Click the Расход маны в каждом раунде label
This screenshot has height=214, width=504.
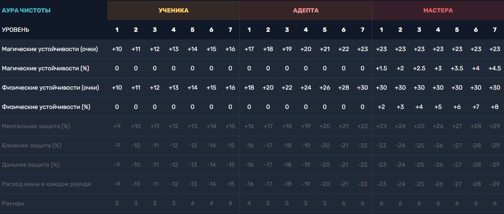pyautogui.click(x=46, y=184)
